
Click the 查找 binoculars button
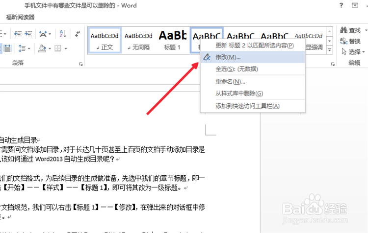pyautogui.click(x=350, y=30)
